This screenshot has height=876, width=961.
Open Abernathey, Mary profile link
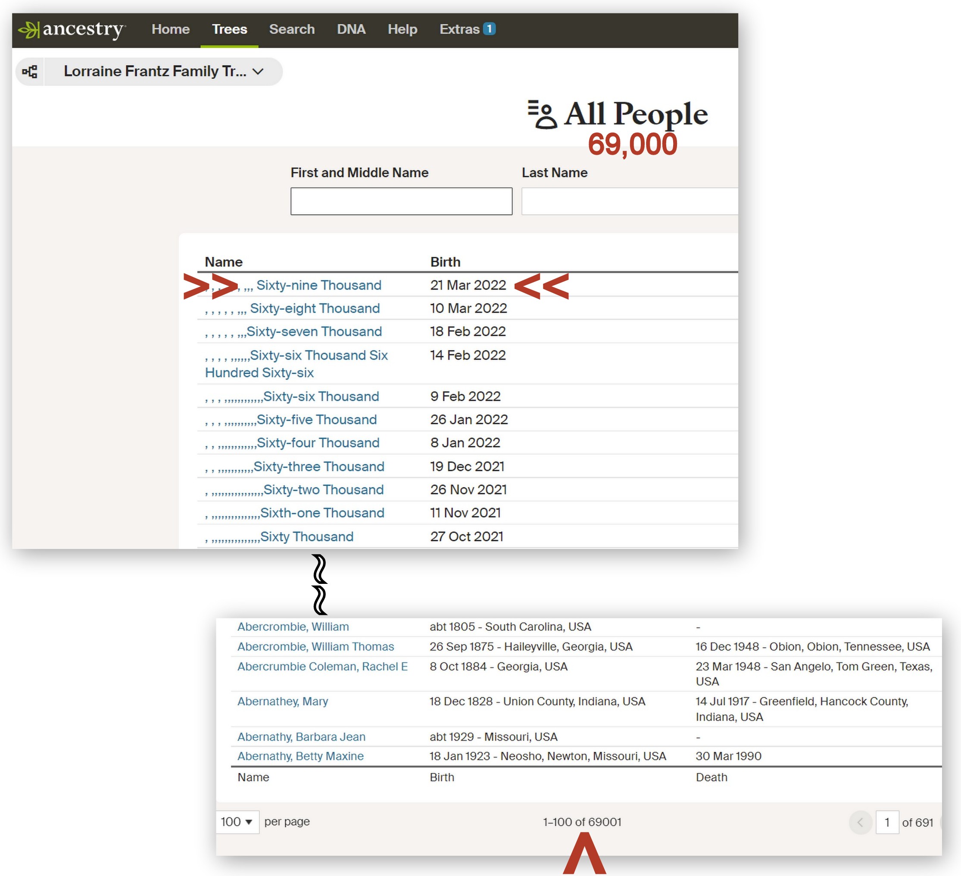(283, 701)
